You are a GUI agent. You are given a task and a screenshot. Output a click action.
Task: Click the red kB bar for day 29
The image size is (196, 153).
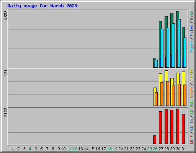(172, 127)
